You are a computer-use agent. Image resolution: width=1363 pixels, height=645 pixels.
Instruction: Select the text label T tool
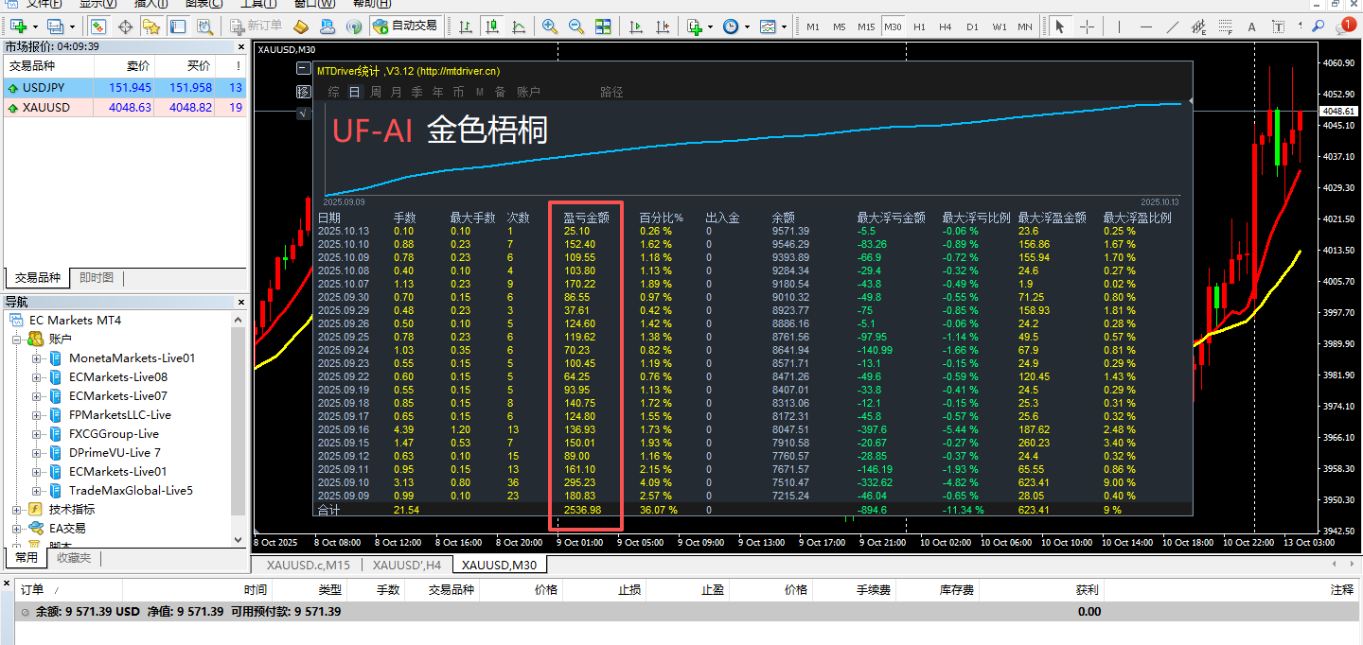click(x=1279, y=26)
